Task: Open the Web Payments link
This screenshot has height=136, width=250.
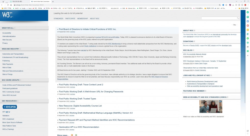Action: [8, 64]
